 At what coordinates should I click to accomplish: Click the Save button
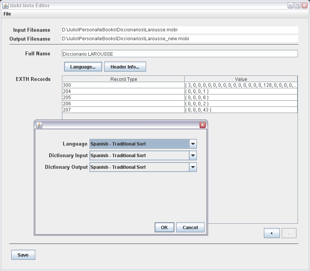click(23, 255)
